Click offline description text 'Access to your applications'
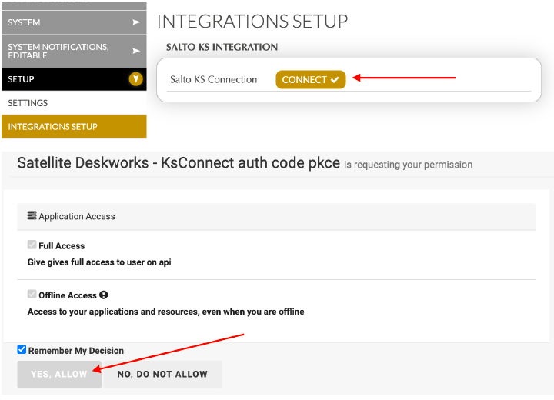The image size is (554, 400). point(165,312)
